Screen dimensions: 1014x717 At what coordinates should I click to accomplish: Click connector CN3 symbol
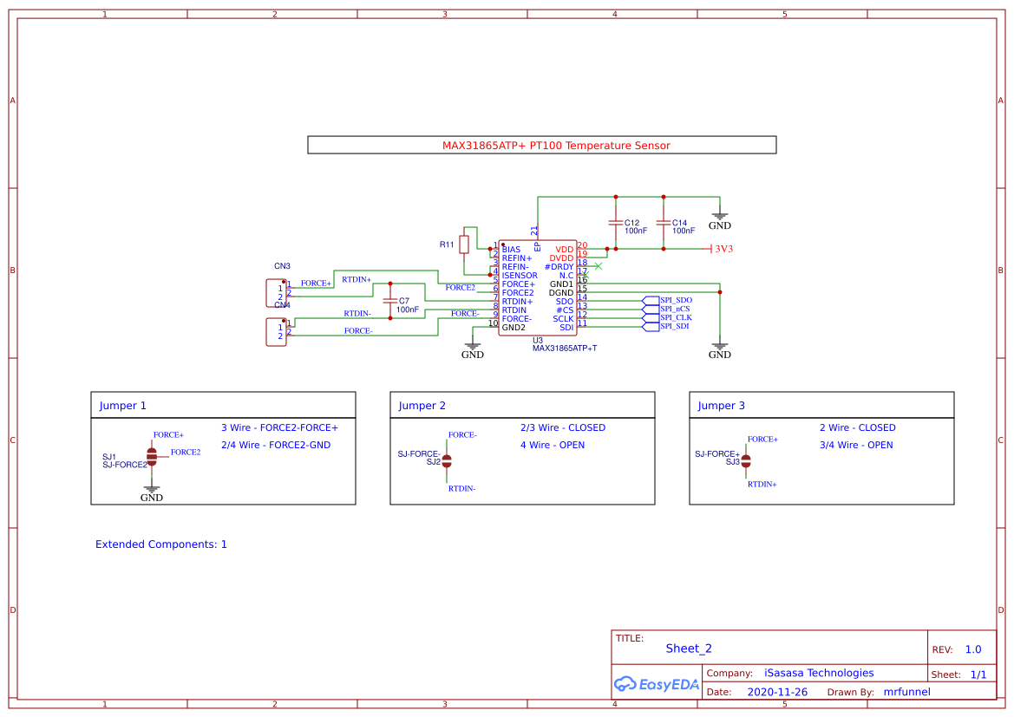coord(276,290)
